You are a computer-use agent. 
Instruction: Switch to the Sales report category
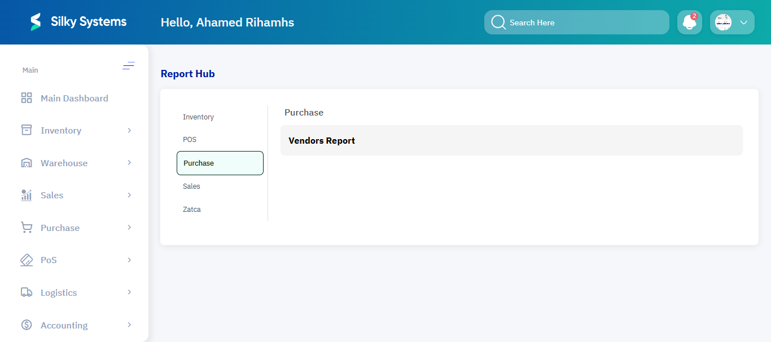click(x=191, y=186)
